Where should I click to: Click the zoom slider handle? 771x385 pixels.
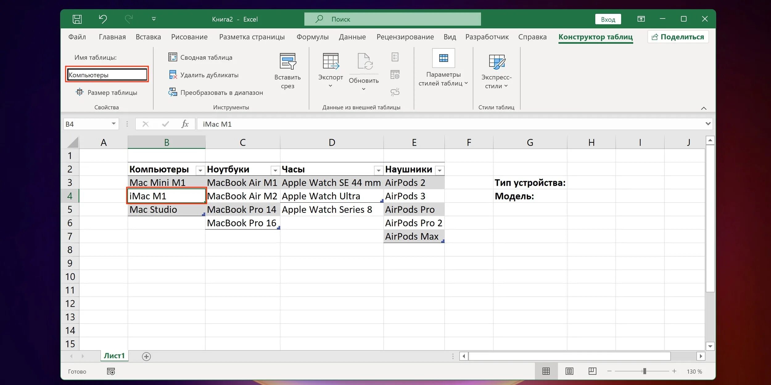(644, 371)
